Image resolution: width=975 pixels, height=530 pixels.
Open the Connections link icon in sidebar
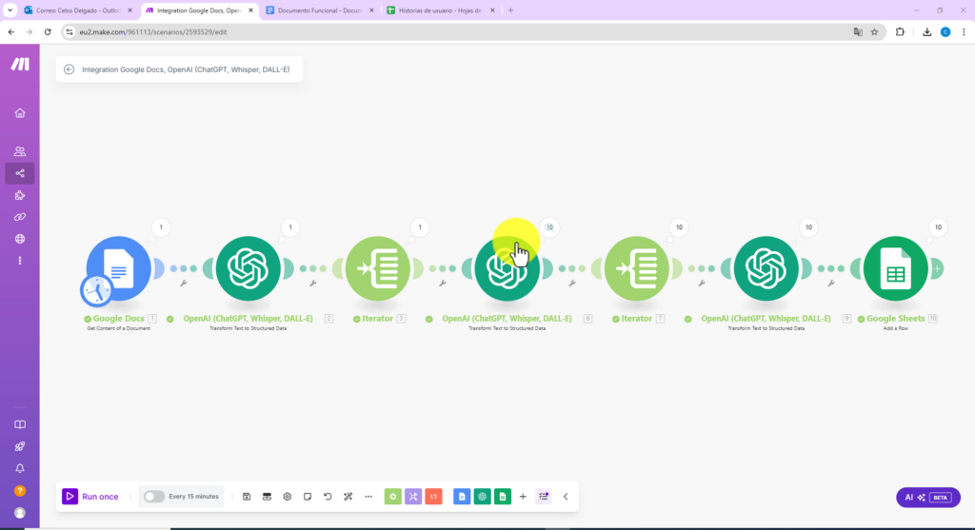(20, 217)
